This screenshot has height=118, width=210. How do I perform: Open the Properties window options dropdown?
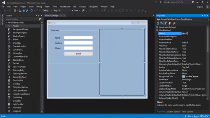(x=202, y=16)
